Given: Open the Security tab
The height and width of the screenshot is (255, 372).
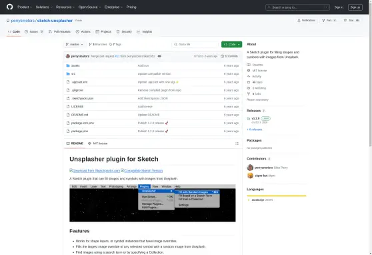Looking at the screenshot, I should pyautogui.click(x=124, y=31).
